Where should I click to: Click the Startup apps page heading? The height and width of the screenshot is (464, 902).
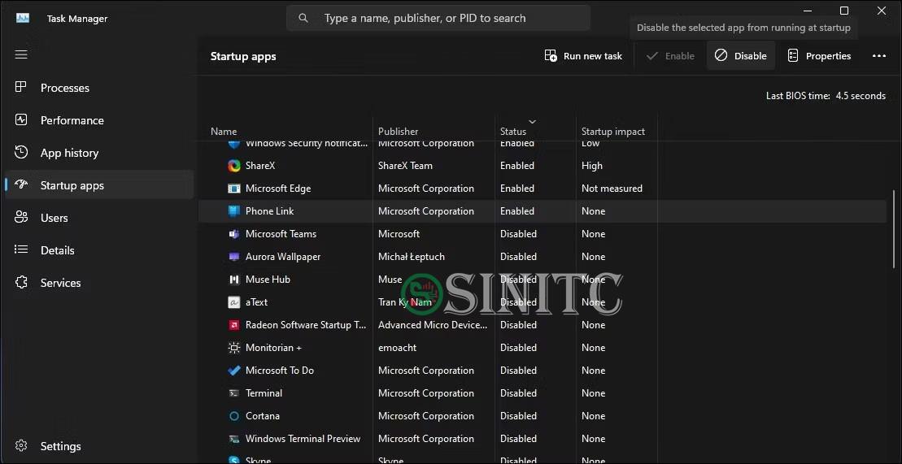pyautogui.click(x=243, y=56)
